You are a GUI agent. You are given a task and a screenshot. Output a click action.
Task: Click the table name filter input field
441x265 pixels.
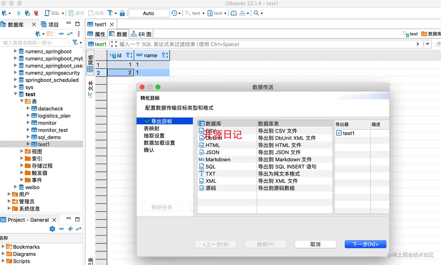tap(34, 43)
